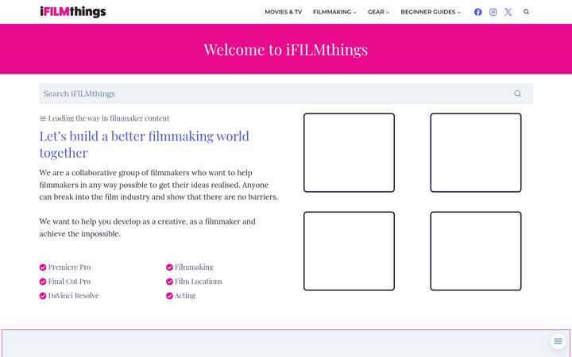
Task: Click 'Welcome to iFILMthings' banner heading
Action: (286, 49)
